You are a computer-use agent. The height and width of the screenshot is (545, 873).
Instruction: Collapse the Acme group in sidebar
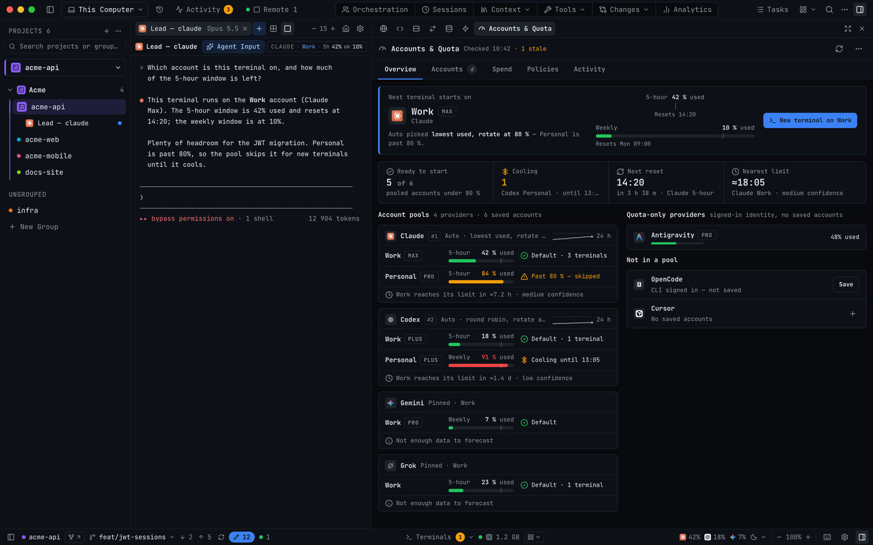coord(10,90)
